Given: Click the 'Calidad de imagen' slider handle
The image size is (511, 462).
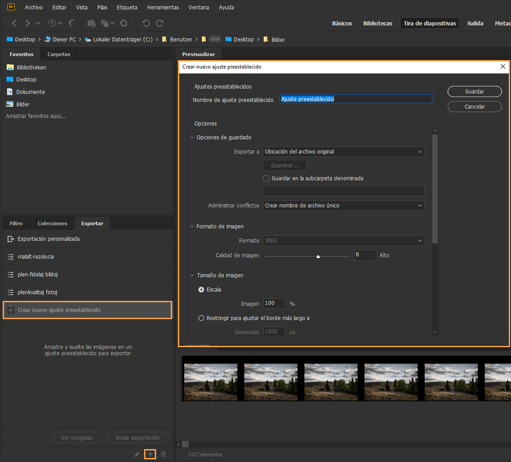Looking at the screenshot, I should (318, 256).
